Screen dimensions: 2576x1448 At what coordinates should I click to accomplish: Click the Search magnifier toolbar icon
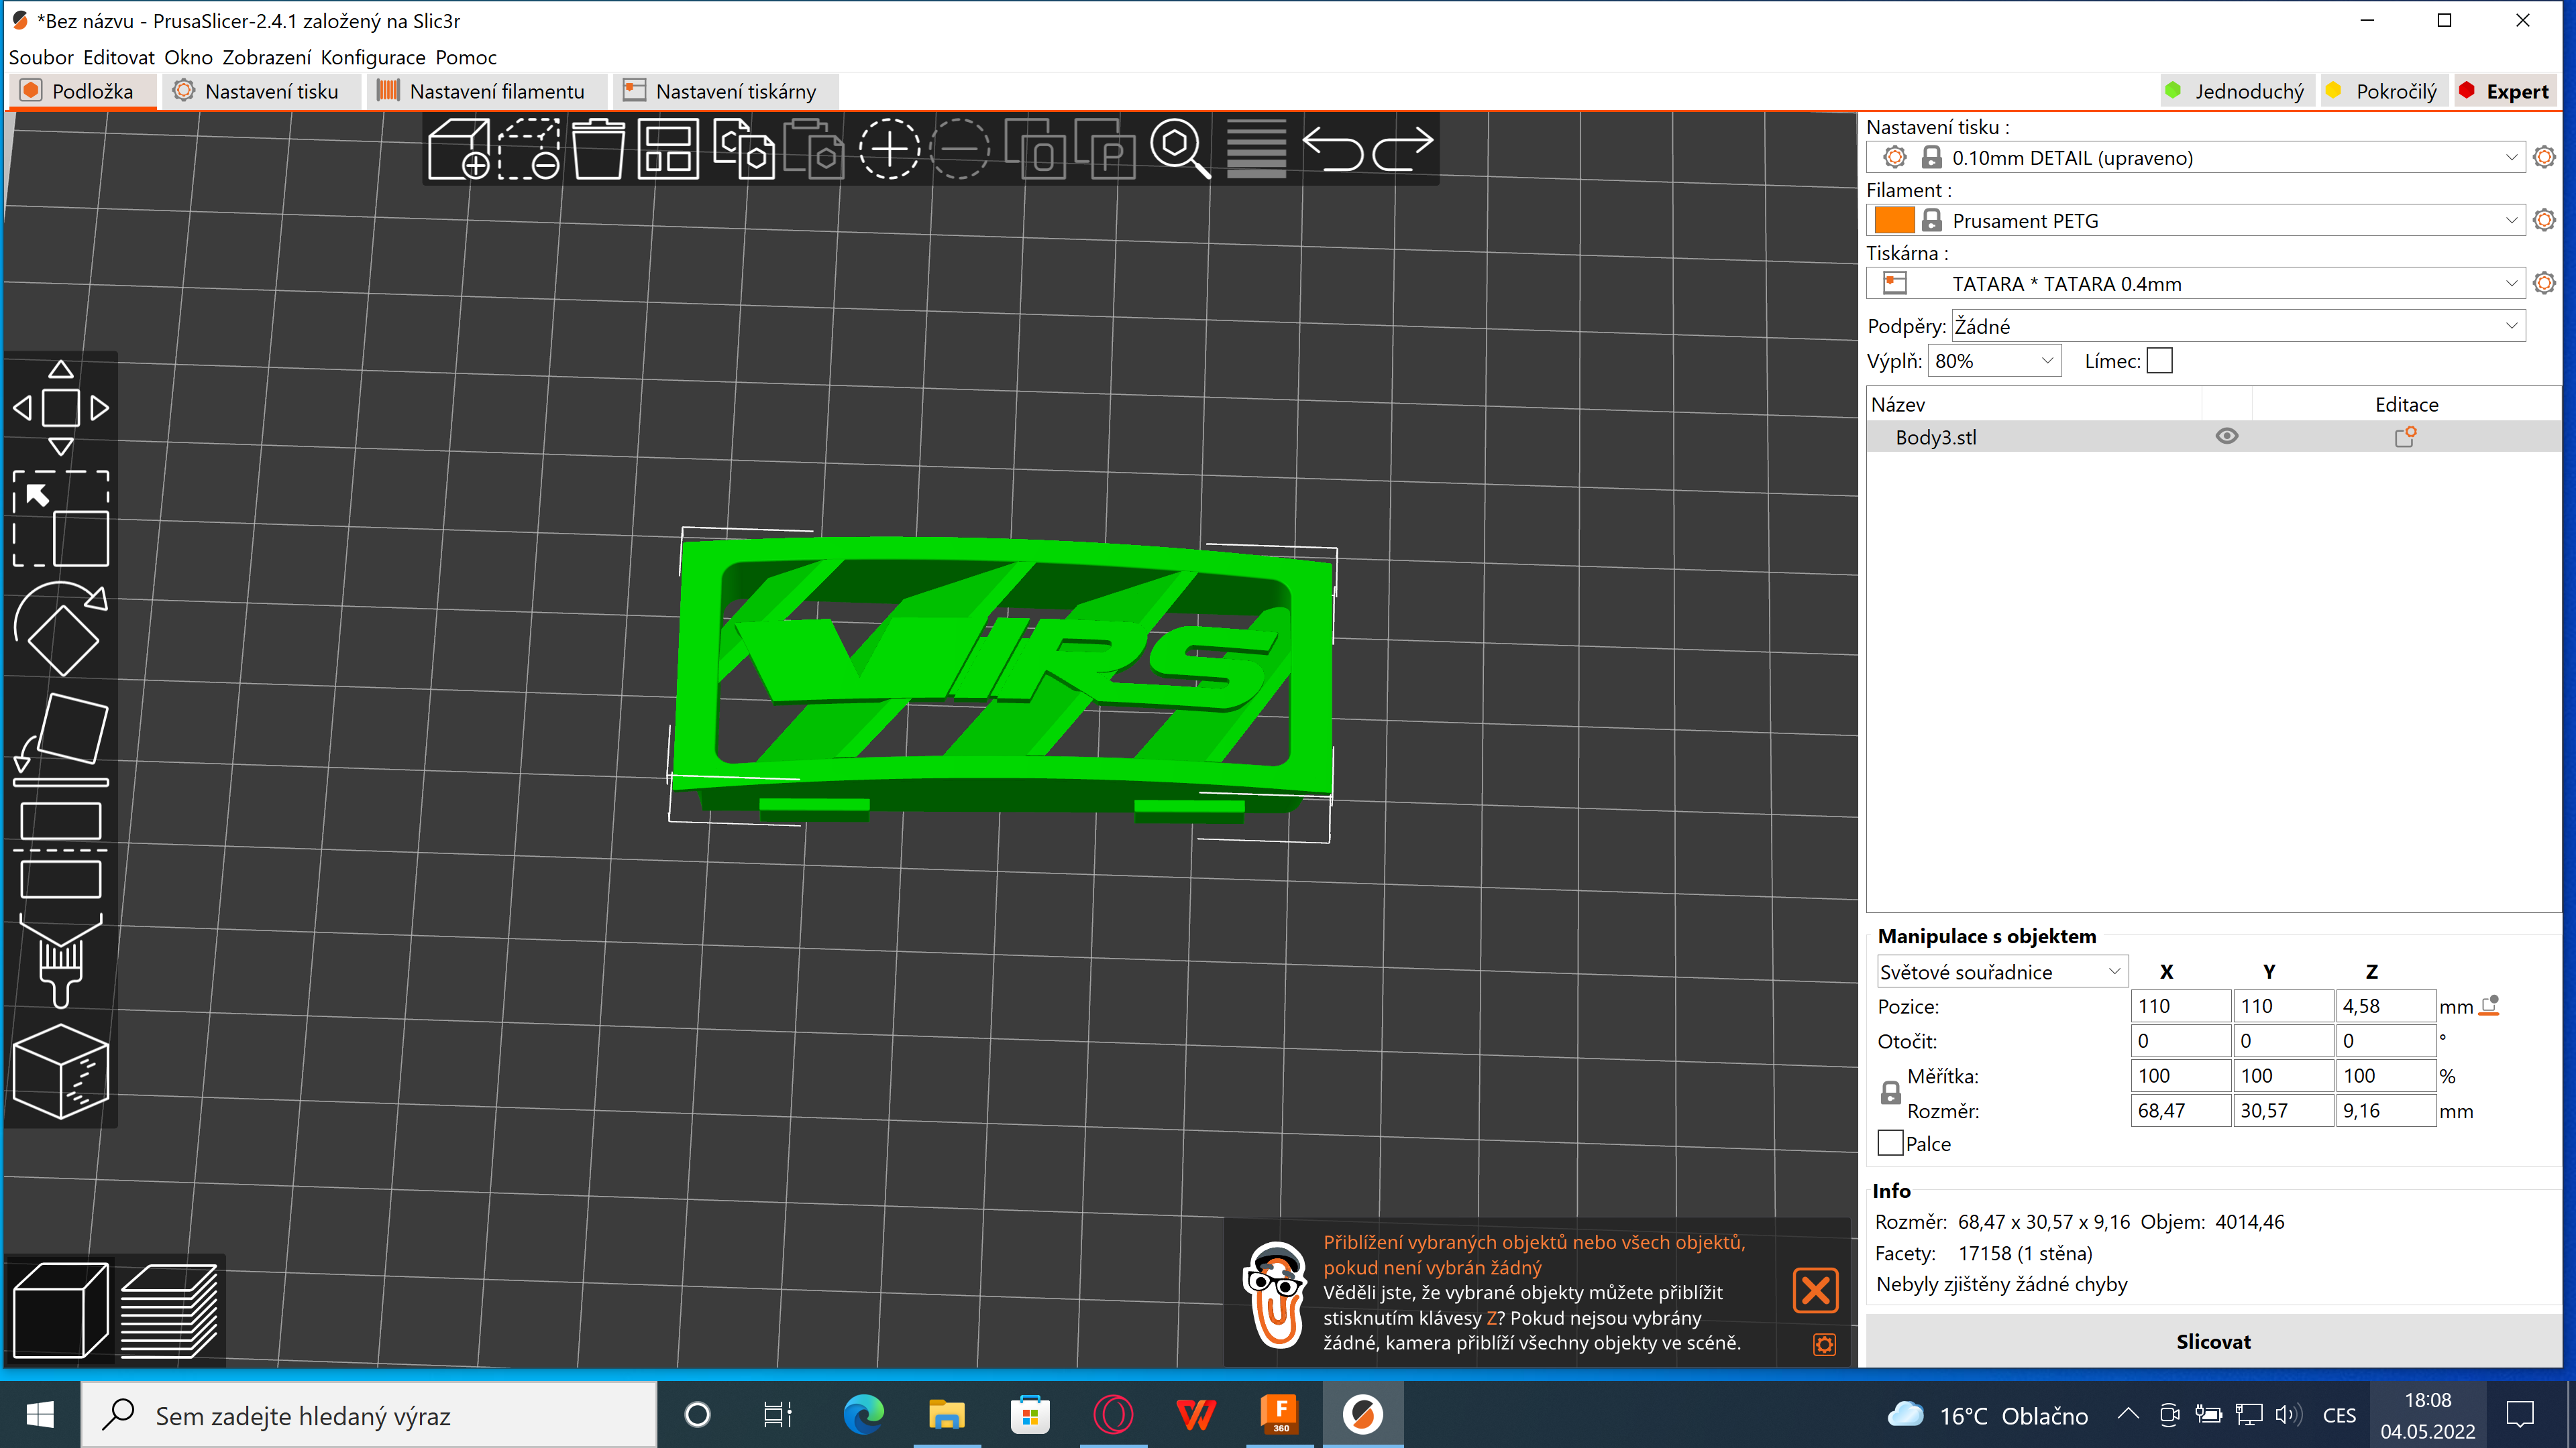click(1180, 149)
